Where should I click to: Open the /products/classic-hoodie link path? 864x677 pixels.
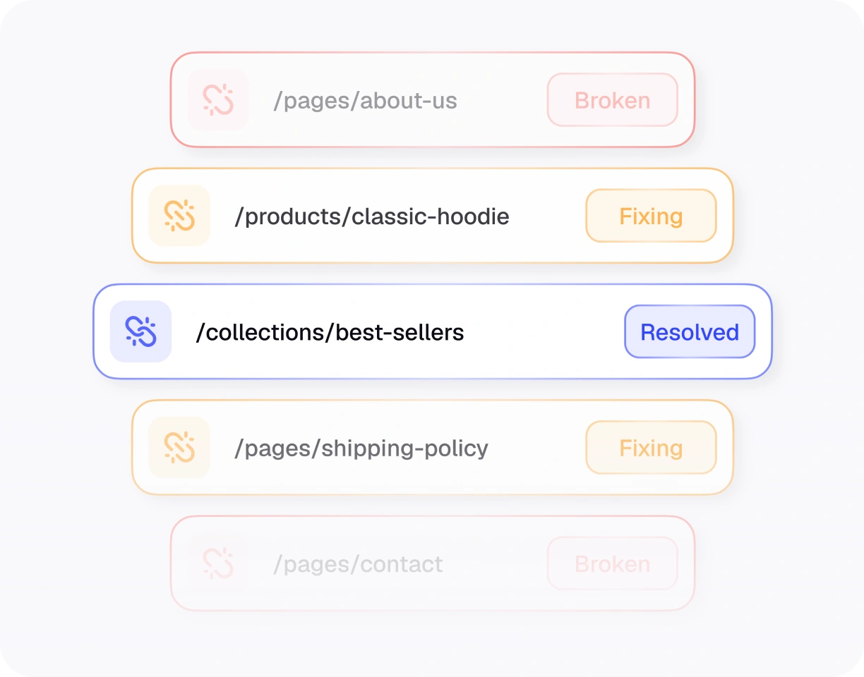click(x=372, y=216)
